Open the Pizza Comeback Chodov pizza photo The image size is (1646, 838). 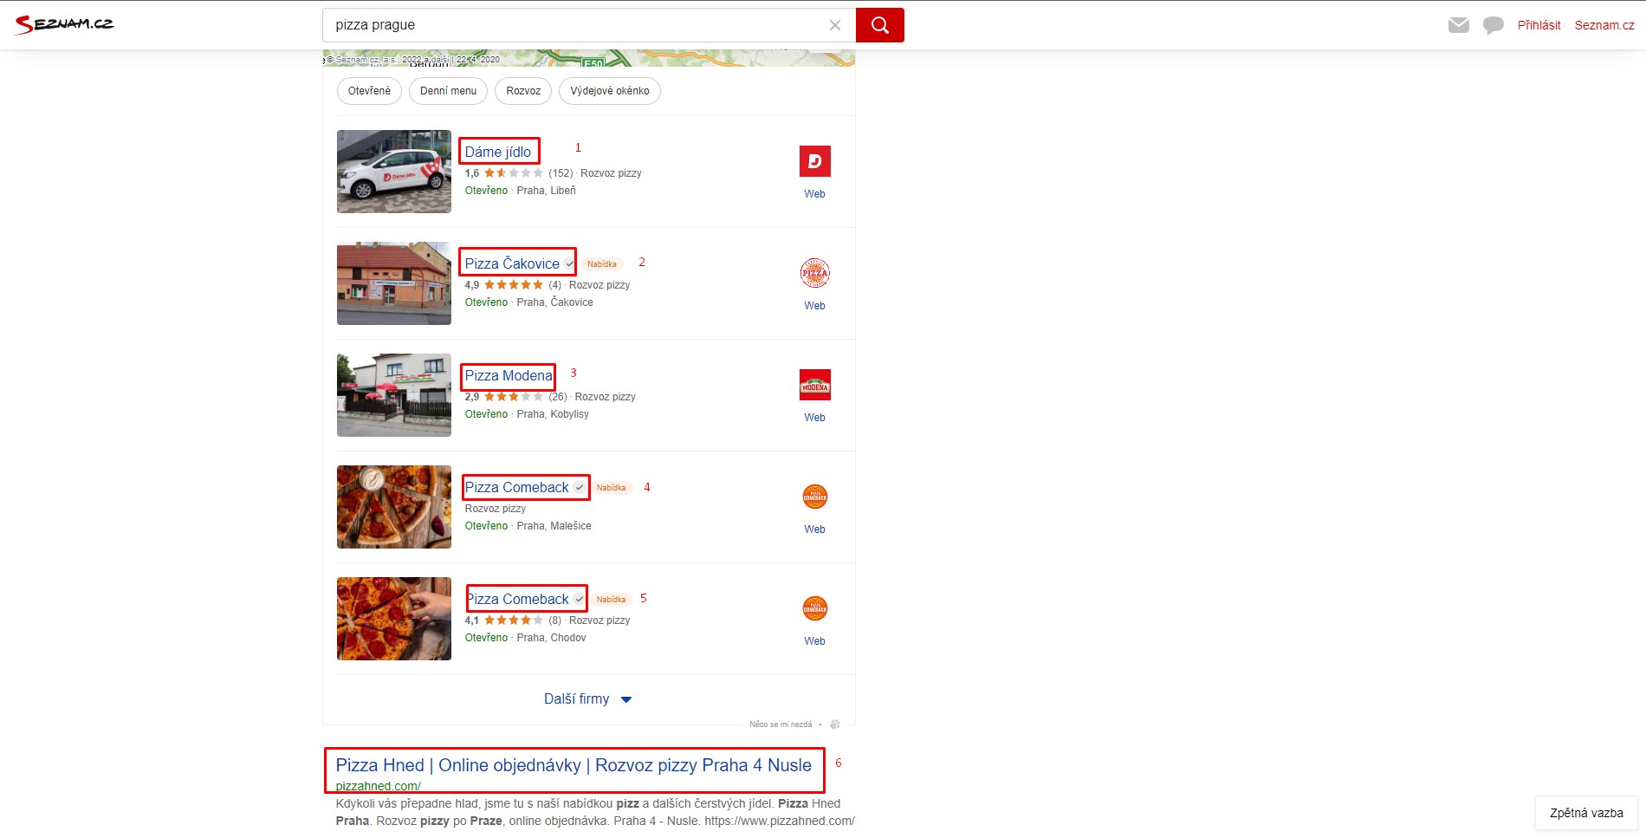tap(394, 619)
